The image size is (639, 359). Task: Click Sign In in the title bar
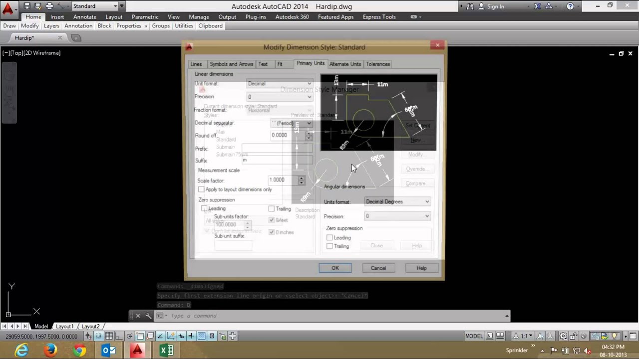pos(496,6)
